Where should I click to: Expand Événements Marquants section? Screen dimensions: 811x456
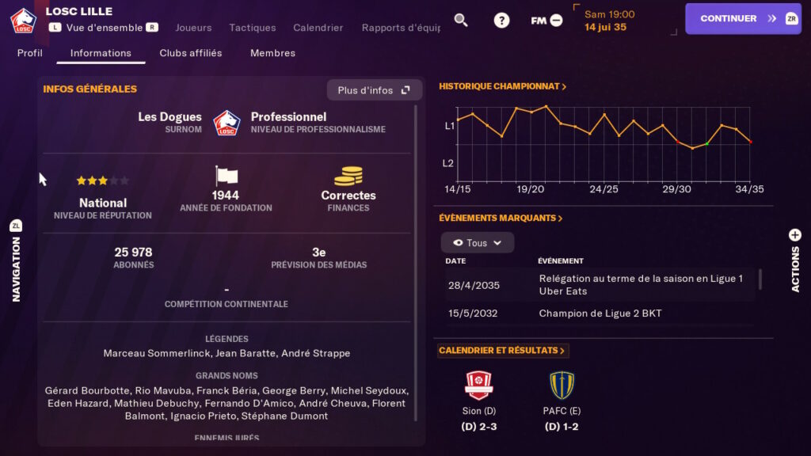[501, 218]
